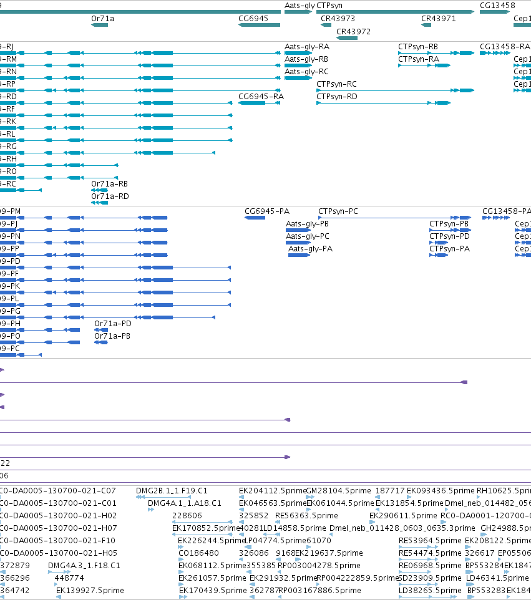Open the CG13458 gene label
531x600 pixels.
pos(497,6)
